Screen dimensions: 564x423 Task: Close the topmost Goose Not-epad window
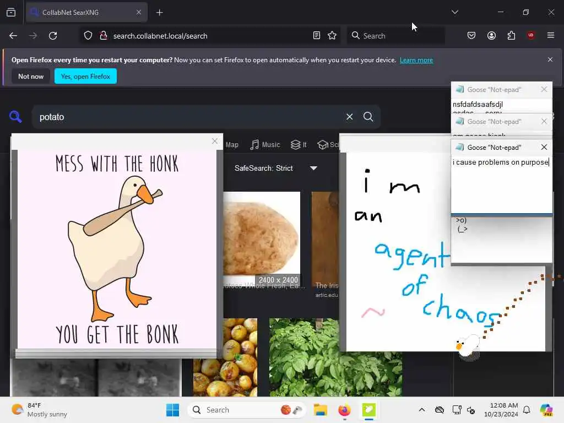tap(544, 89)
